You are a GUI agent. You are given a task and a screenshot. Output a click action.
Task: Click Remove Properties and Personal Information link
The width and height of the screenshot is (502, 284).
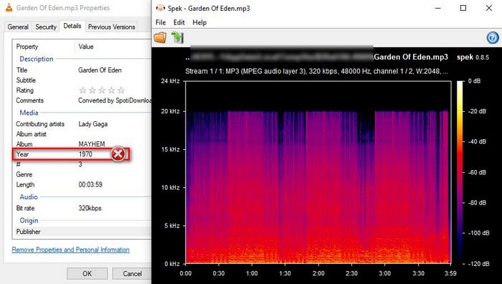coord(71,250)
